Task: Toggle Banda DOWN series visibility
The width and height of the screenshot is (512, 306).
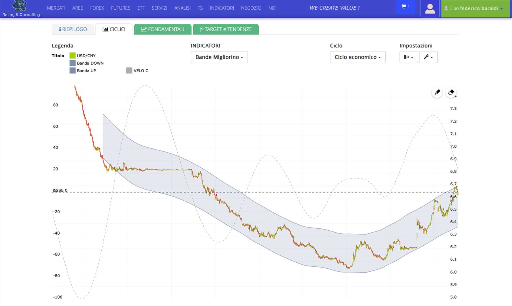Action: pyautogui.click(x=90, y=63)
